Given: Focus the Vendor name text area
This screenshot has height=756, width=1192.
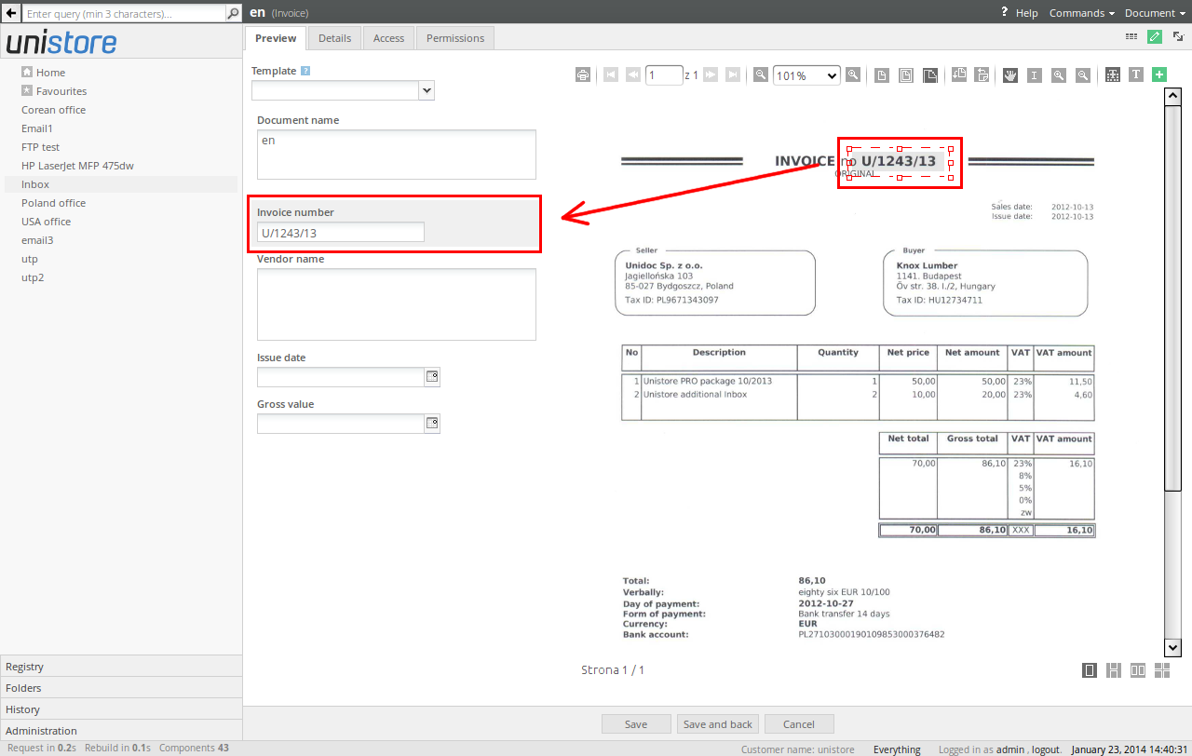Looking at the screenshot, I should [x=397, y=304].
